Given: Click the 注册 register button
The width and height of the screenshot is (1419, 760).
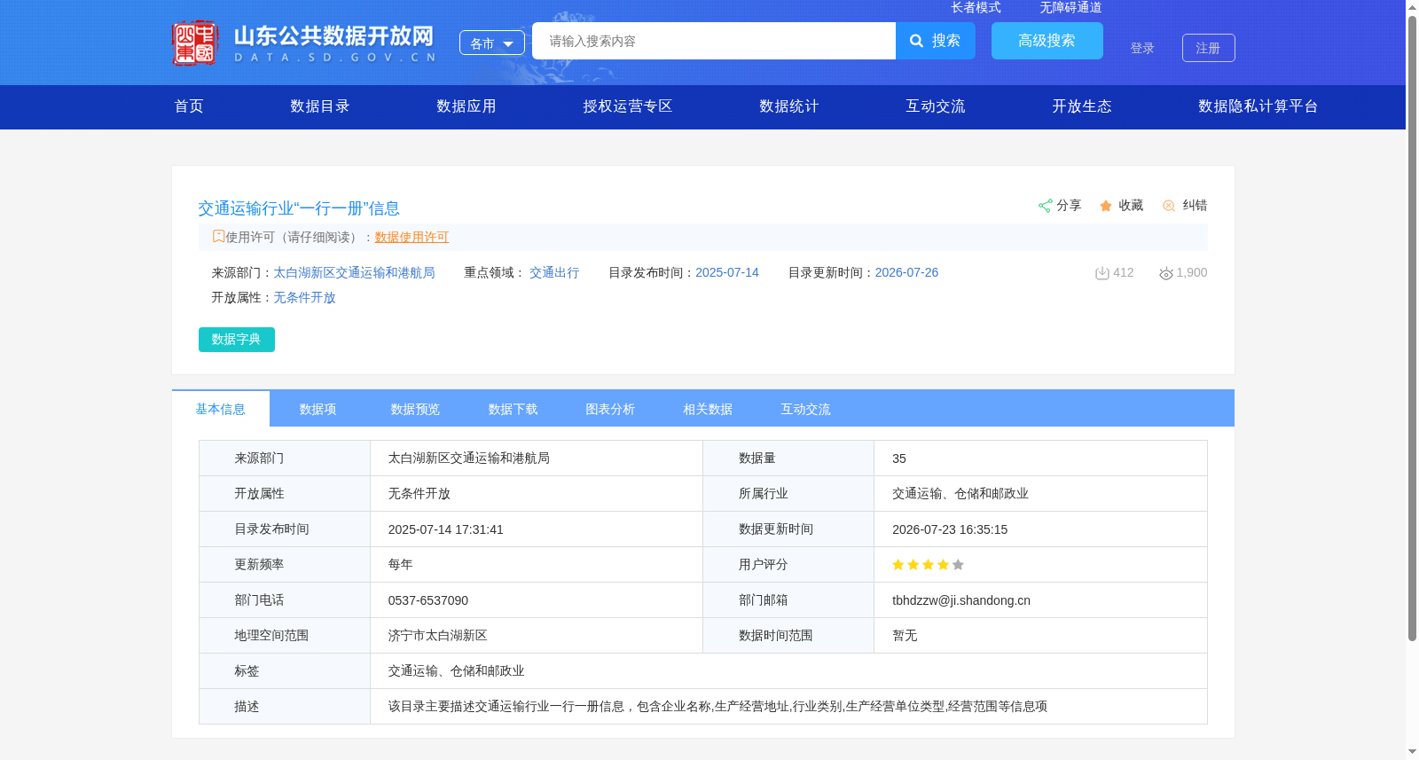Looking at the screenshot, I should click(1209, 48).
